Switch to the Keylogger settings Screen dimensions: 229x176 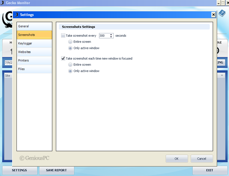pyautogui.click(x=34, y=43)
